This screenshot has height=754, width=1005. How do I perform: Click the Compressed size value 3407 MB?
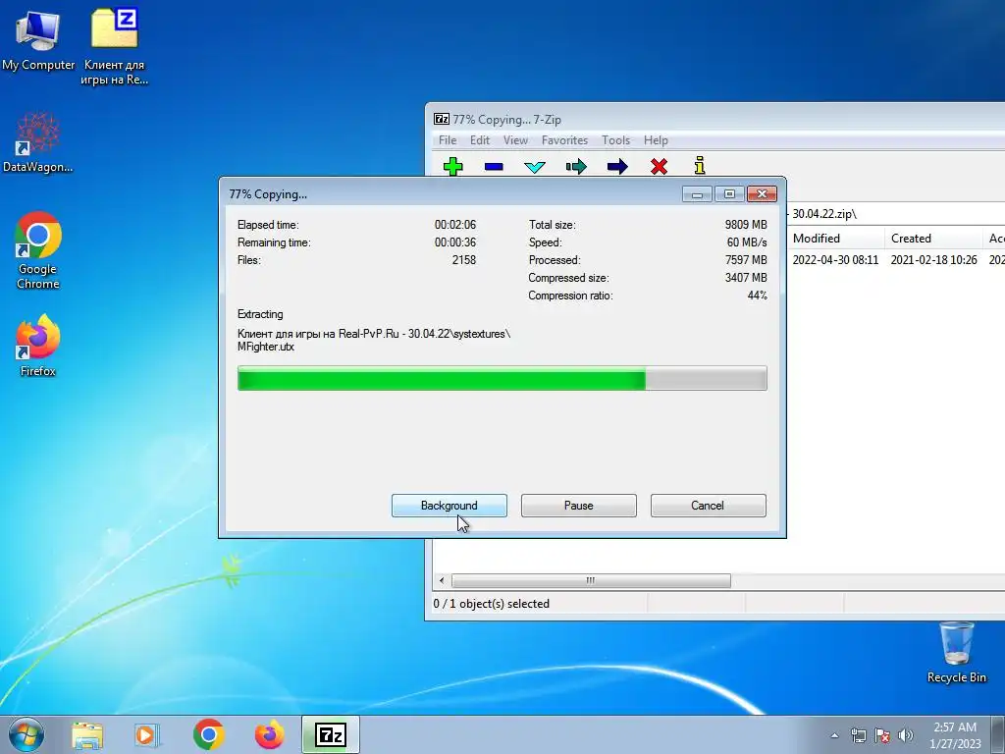[746, 278]
